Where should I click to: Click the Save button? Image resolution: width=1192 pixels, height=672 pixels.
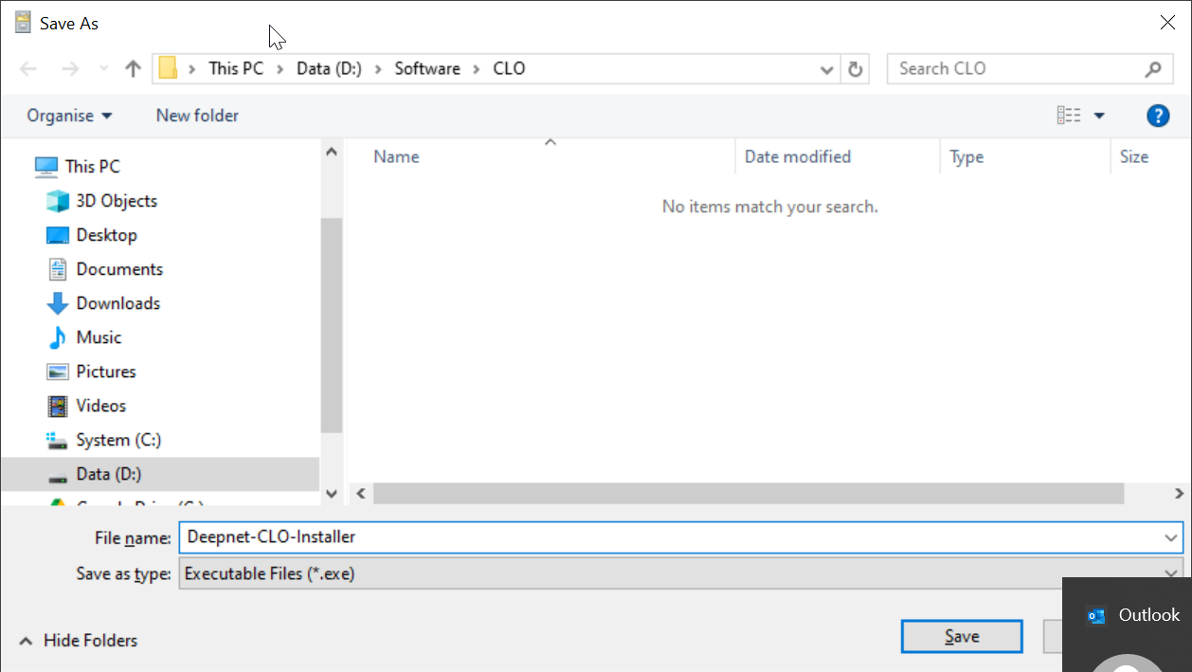(962, 637)
